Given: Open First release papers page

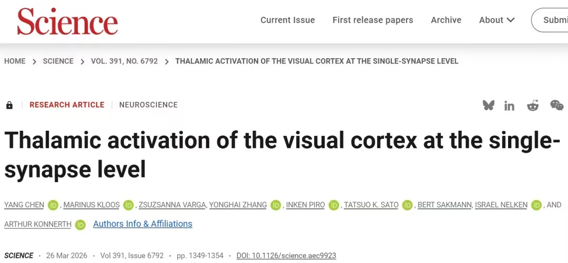Looking at the screenshot, I should pyautogui.click(x=372, y=20).
